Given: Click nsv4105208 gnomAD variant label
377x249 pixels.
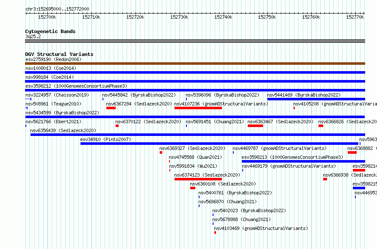Looking at the screenshot, I should point(335,104).
